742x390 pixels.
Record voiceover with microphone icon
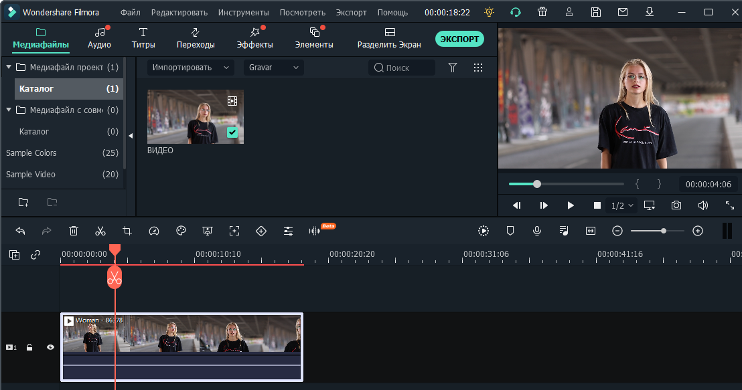point(537,231)
